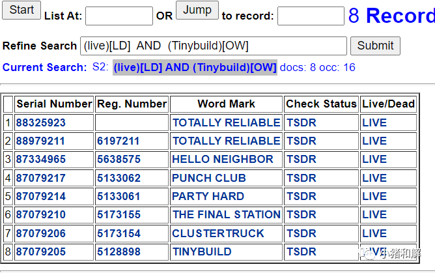
Task: Open the TINYBUILD word mark
Action: [202, 251]
